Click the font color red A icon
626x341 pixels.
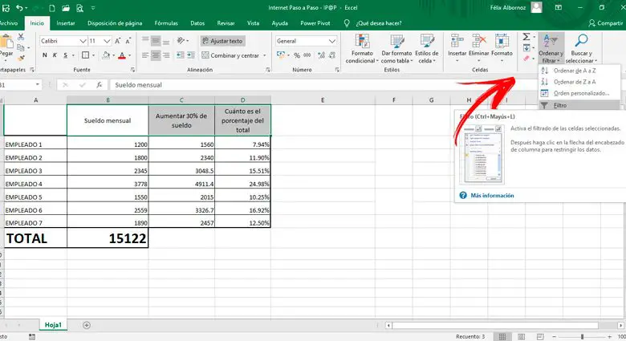(122, 55)
